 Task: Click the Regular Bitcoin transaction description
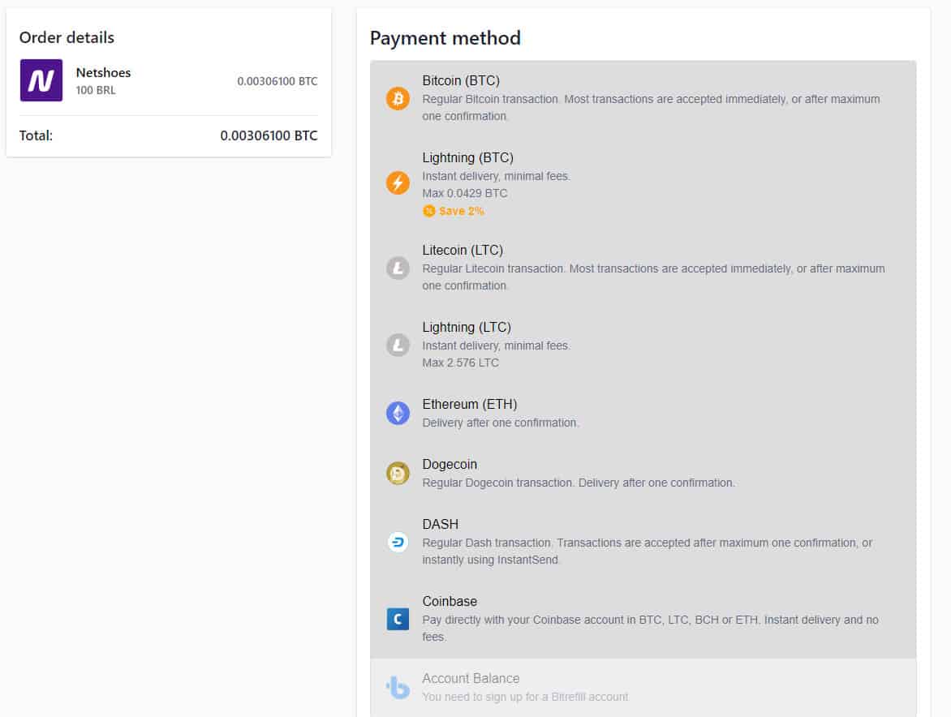tap(651, 107)
